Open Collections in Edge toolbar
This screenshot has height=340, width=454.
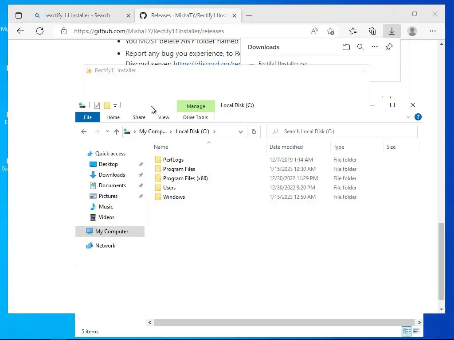click(372, 31)
